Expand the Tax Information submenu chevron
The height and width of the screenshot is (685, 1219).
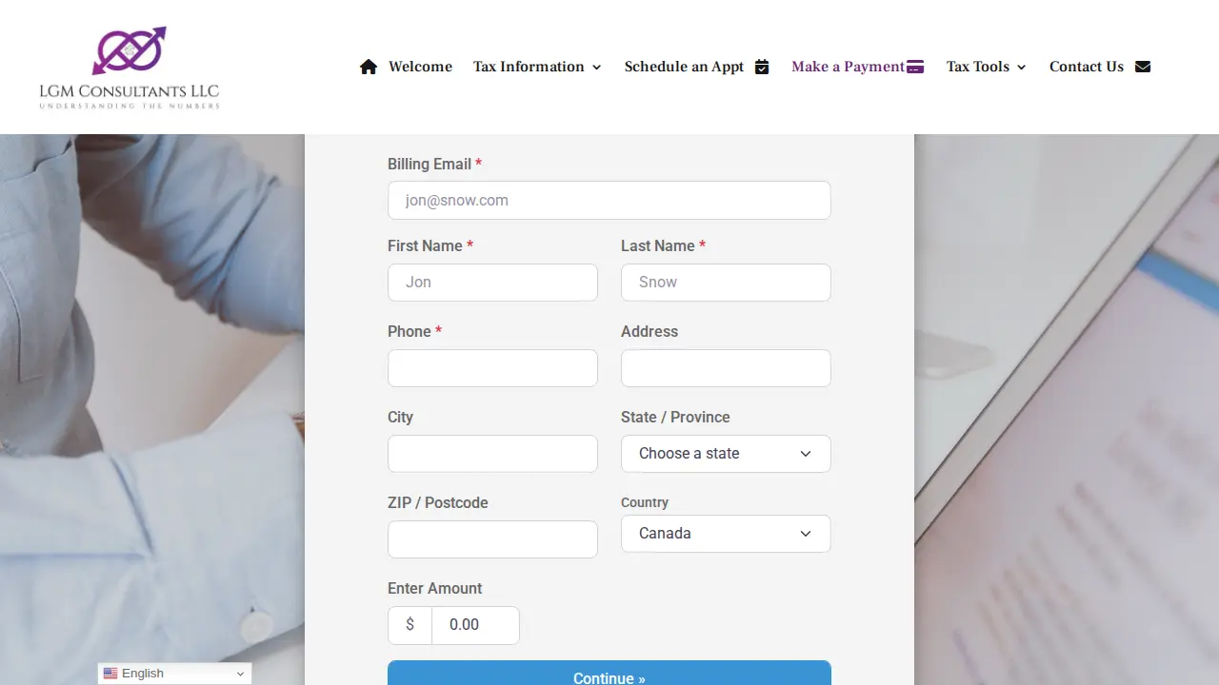(597, 68)
